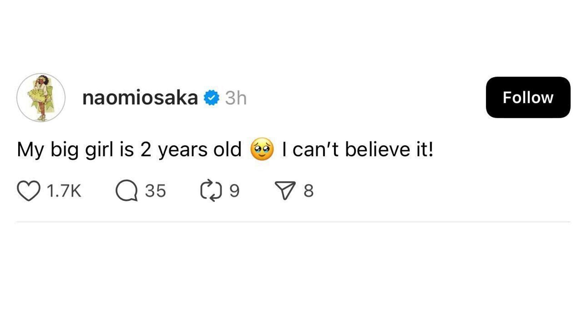
Task: Click the illustrated figure inside the avatar
Action: point(41,97)
